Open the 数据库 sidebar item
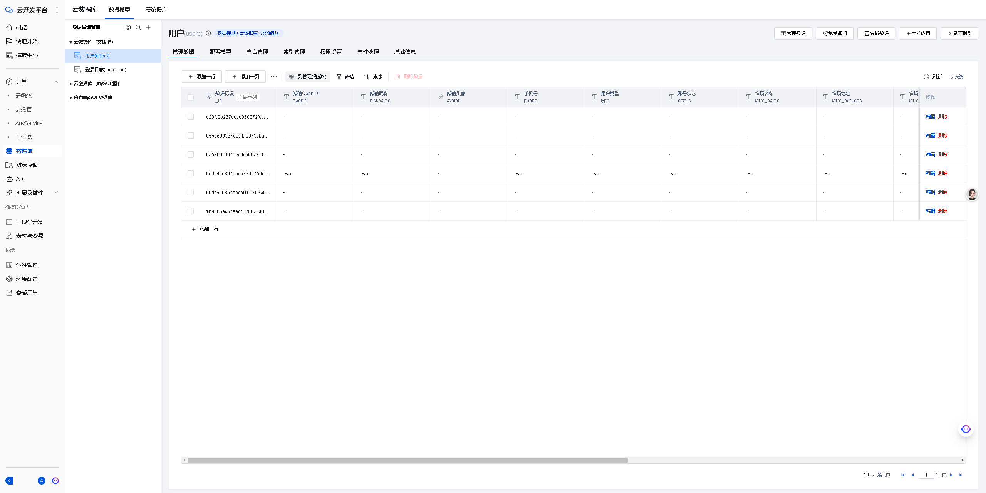 click(24, 151)
